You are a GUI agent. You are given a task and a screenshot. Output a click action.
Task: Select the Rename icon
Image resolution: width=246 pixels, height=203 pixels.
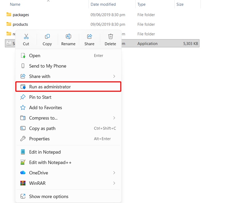pyautogui.click(x=68, y=37)
